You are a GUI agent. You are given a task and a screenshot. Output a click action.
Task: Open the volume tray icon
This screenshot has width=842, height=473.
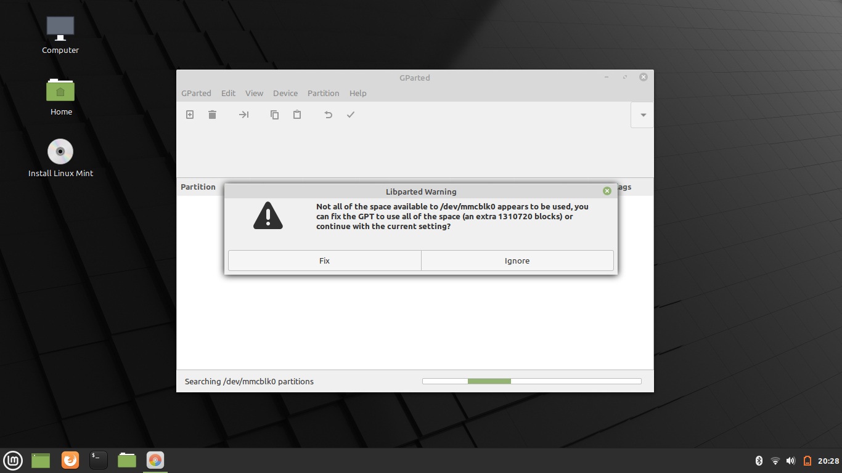pyautogui.click(x=791, y=461)
